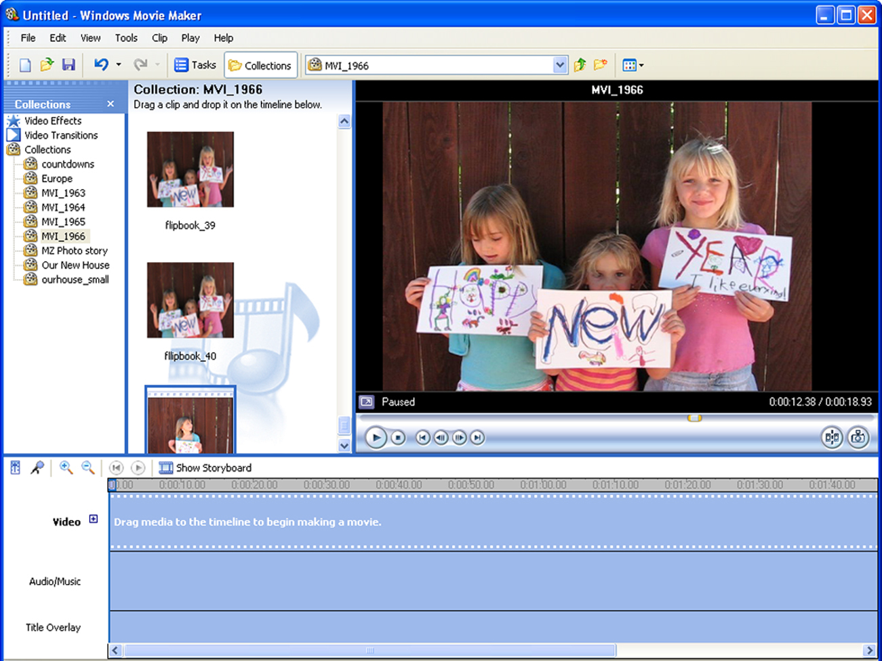882x661 pixels.
Task: Open the Tools menu
Action: click(x=126, y=38)
